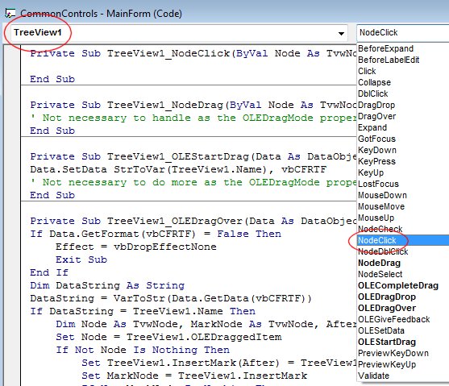Click the code editor left margin indicator bar

click(12, 215)
